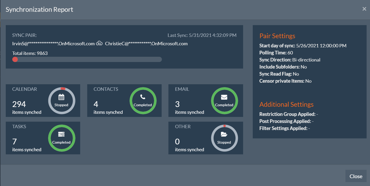Click the 7 count in Tasks card
370x186 pixels.
(15, 142)
